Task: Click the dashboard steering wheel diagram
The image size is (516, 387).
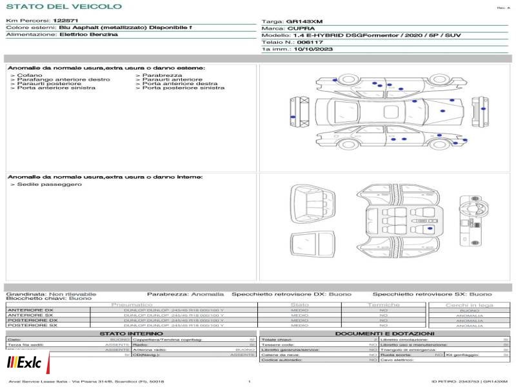Action: (474, 221)
